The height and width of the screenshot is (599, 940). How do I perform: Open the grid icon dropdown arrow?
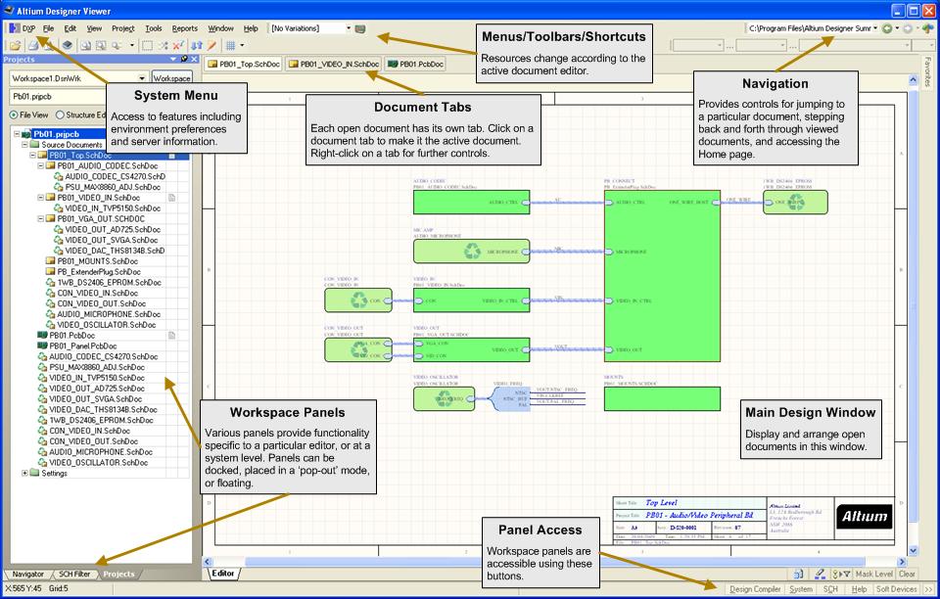pyautogui.click(x=242, y=45)
